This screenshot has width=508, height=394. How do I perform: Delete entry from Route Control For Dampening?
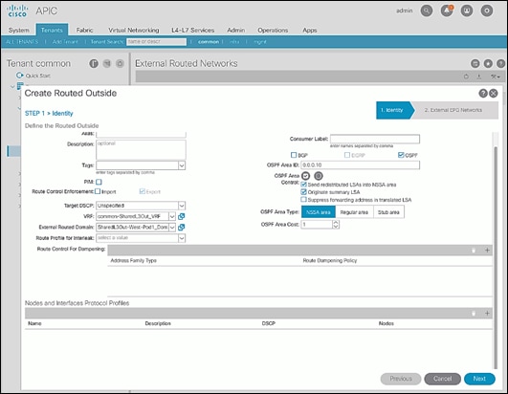coord(474,250)
